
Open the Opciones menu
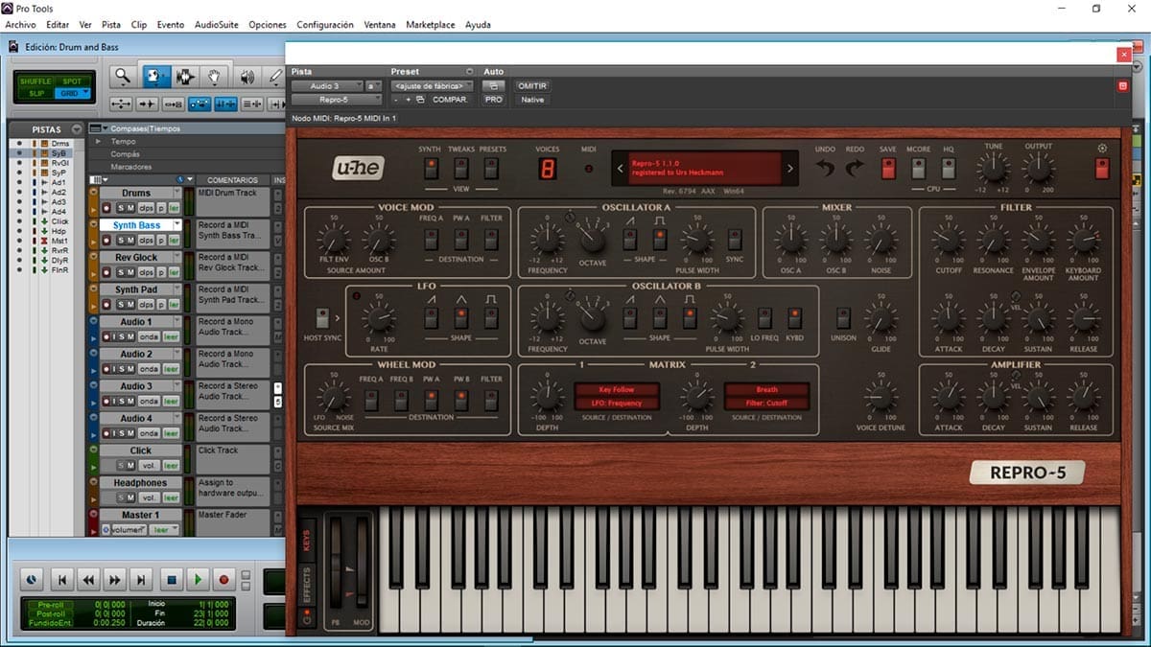[268, 24]
